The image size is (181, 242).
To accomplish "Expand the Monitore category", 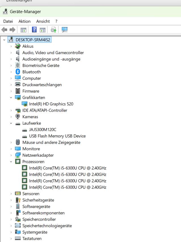I will [x=11, y=149].
